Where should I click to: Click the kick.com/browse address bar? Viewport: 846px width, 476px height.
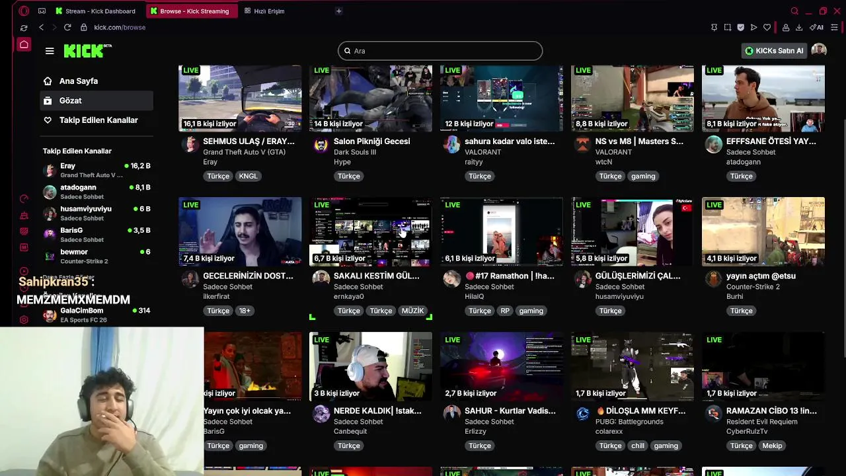[120, 27]
